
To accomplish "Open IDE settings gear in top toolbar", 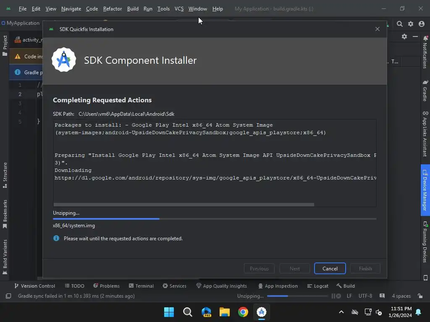I will click(x=411, y=24).
